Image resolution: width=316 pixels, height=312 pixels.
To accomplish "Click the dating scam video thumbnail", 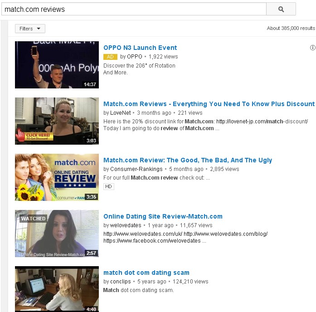I will pos(57,289).
